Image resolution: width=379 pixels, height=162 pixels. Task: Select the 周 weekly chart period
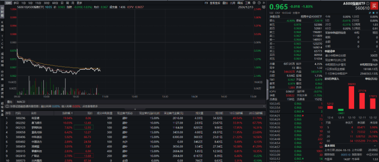point(68,3)
